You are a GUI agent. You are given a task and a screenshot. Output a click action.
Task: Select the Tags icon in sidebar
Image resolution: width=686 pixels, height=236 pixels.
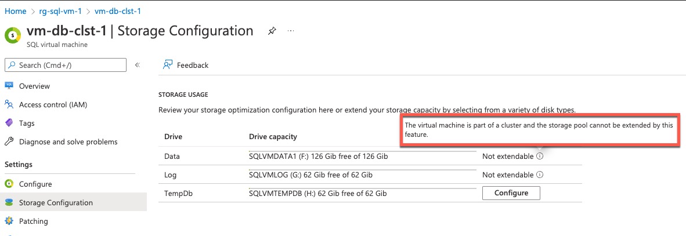click(9, 124)
